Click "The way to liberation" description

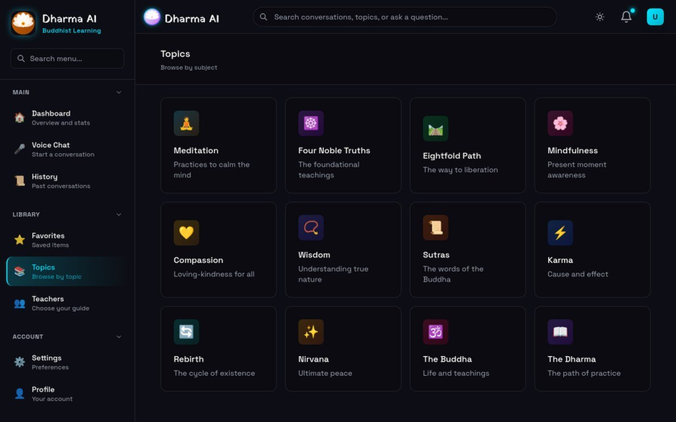(x=460, y=170)
